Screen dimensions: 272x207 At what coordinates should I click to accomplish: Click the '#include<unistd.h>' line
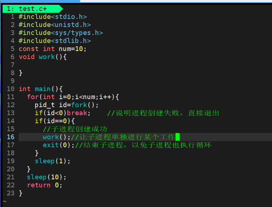point(55,25)
